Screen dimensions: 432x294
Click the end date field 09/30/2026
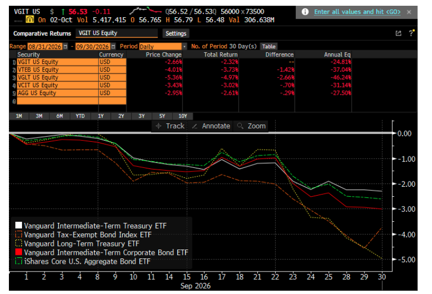pyautogui.click(x=93, y=47)
